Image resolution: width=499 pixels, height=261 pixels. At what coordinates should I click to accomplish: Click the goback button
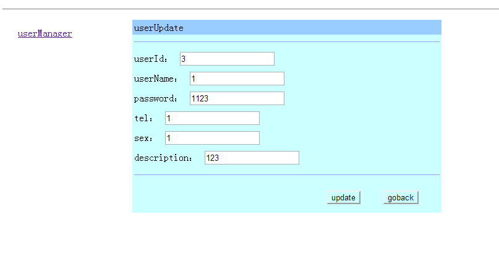tap(401, 198)
